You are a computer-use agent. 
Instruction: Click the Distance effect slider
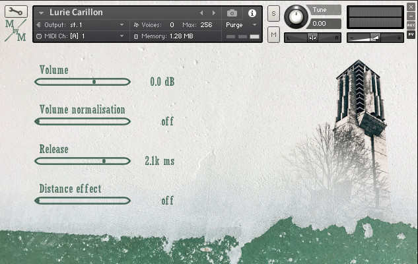coord(83,201)
